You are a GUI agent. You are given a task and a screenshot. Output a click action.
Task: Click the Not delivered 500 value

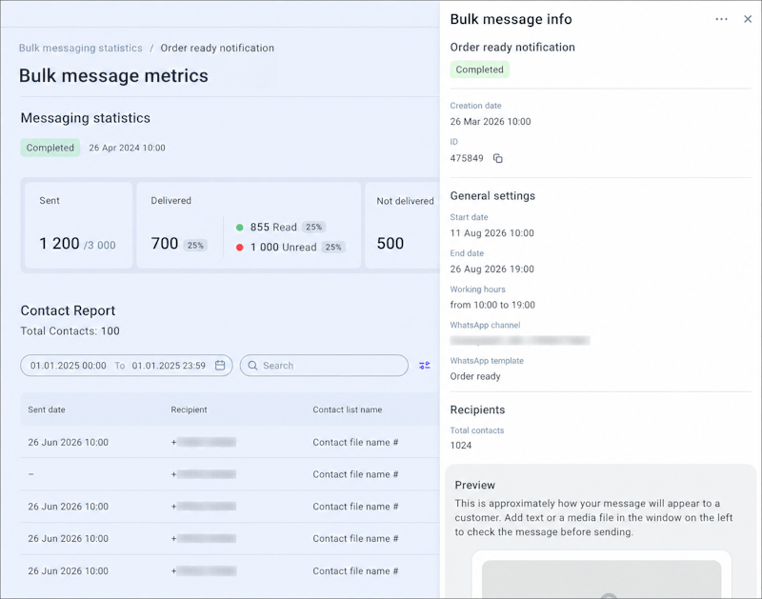[391, 244]
